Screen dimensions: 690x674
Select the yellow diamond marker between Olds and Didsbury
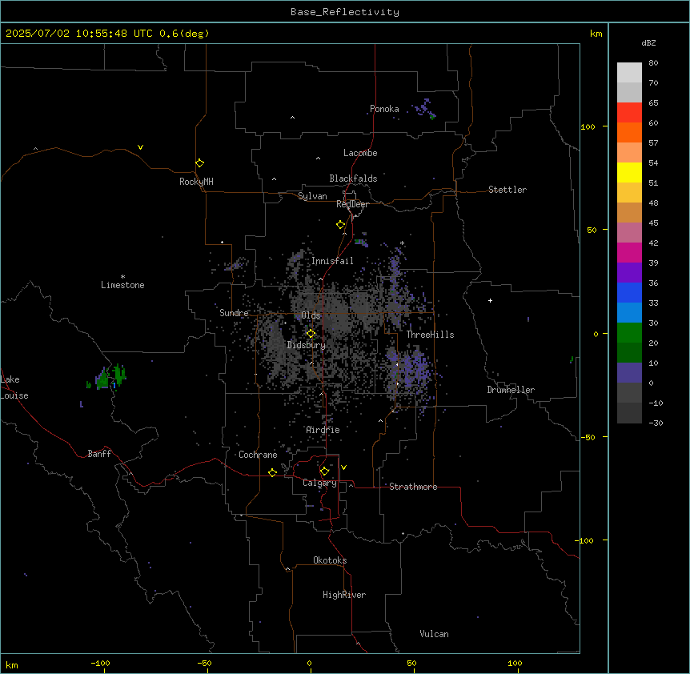pyautogui.click(x=311, y=334)
